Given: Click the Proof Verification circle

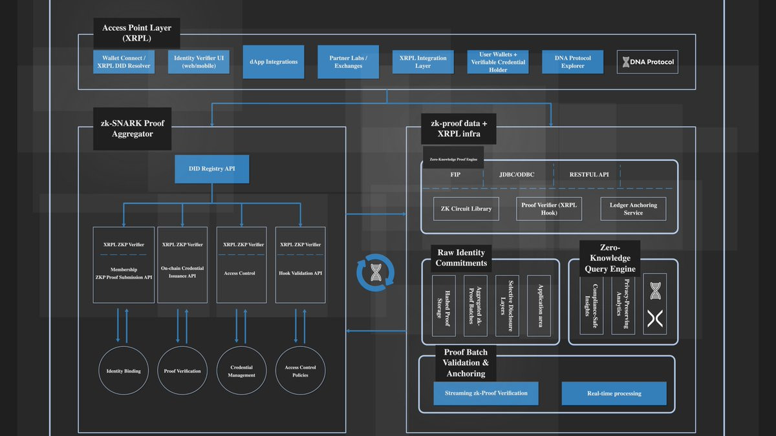Looking at the screenshot, I should coord(182,371).
